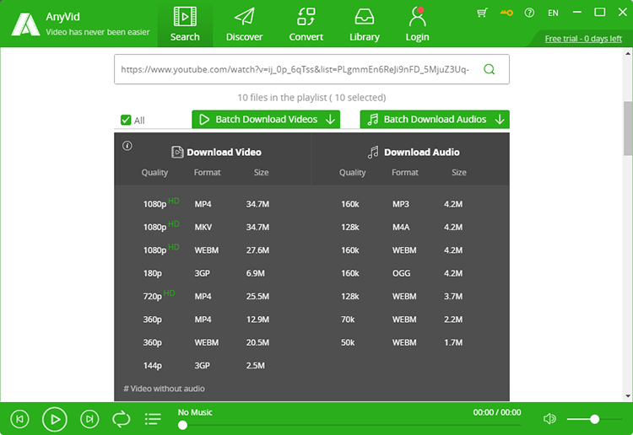Toggle the All checkbox
Screen dimensions: 633x435
pyautogui.click(x=126, y=120)
